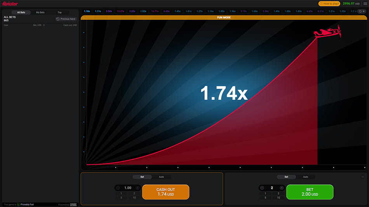Image resolution: width=369 pixels, height=207 pixels.
Task: Click the second panel bet amount 2 field
Action: tap(272, 188)
